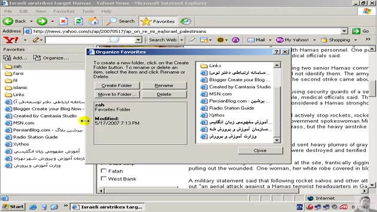The image size is (377, 212).
Task: Open the Search magnifier toolbar button
Action: (120, 21)
